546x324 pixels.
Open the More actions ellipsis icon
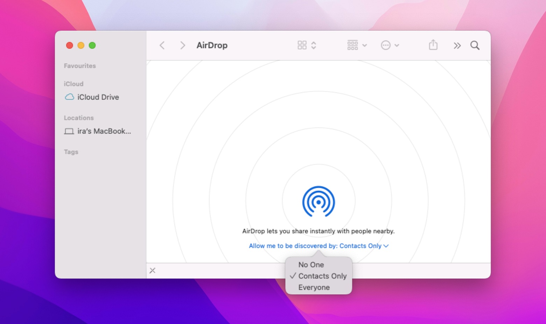click(386, 45)
